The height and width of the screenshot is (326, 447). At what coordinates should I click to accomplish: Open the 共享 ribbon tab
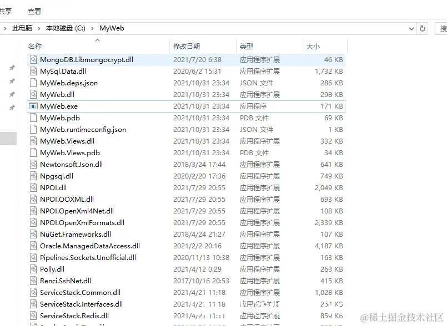6,11
